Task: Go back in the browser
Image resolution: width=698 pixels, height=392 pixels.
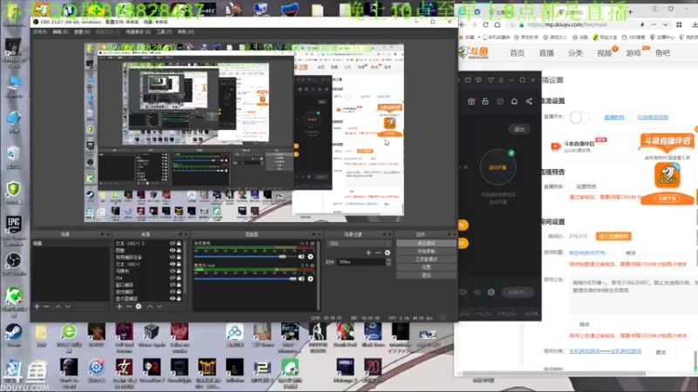Action: (x=462, y=24)
